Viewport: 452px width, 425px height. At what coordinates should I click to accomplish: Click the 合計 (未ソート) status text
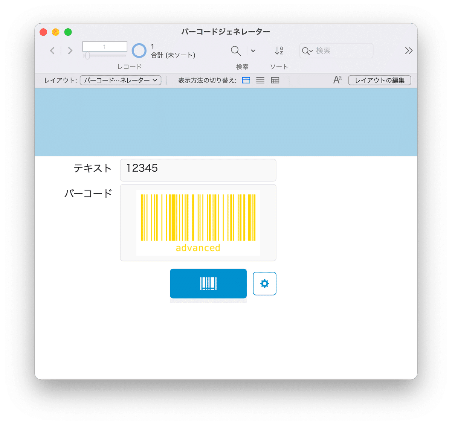coord(173,55)
